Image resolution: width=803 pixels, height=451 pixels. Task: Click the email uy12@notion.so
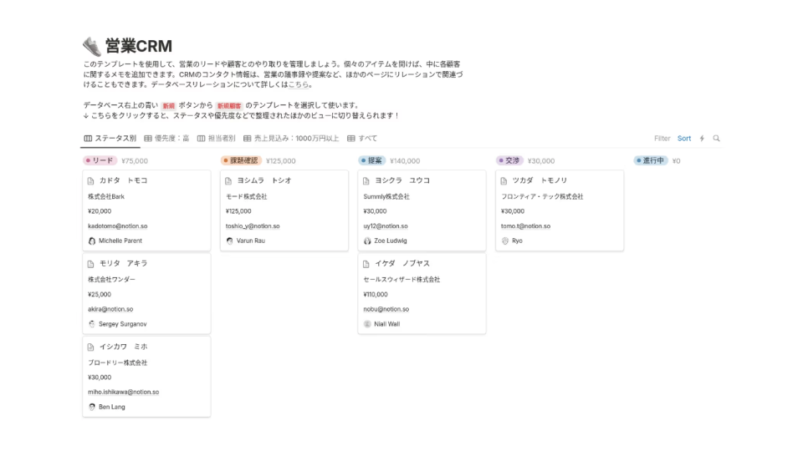click(386, 226)
